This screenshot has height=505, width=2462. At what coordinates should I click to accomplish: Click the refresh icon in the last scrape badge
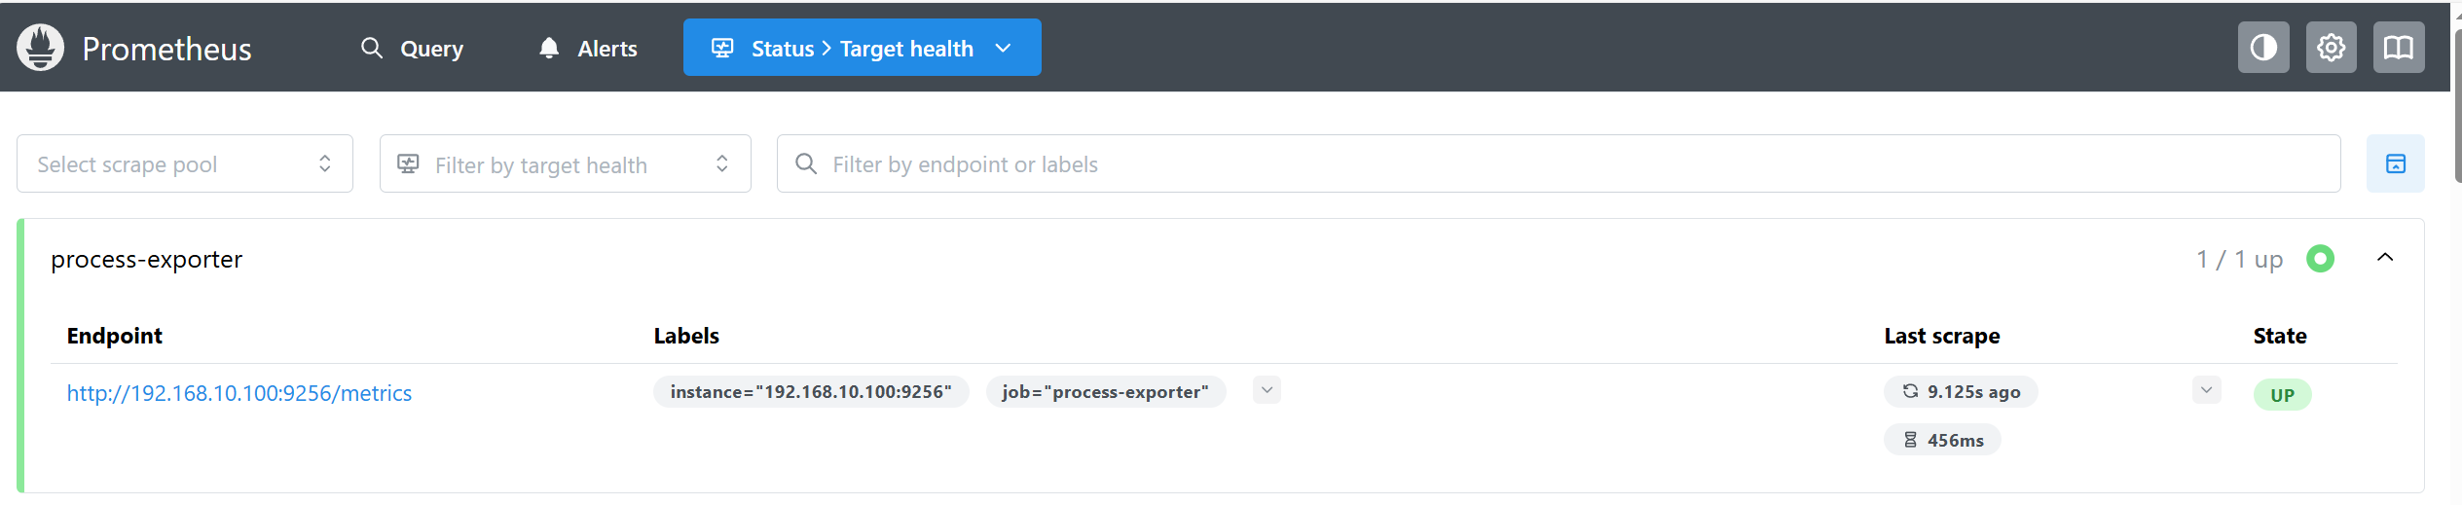(x=1910, y=391)
